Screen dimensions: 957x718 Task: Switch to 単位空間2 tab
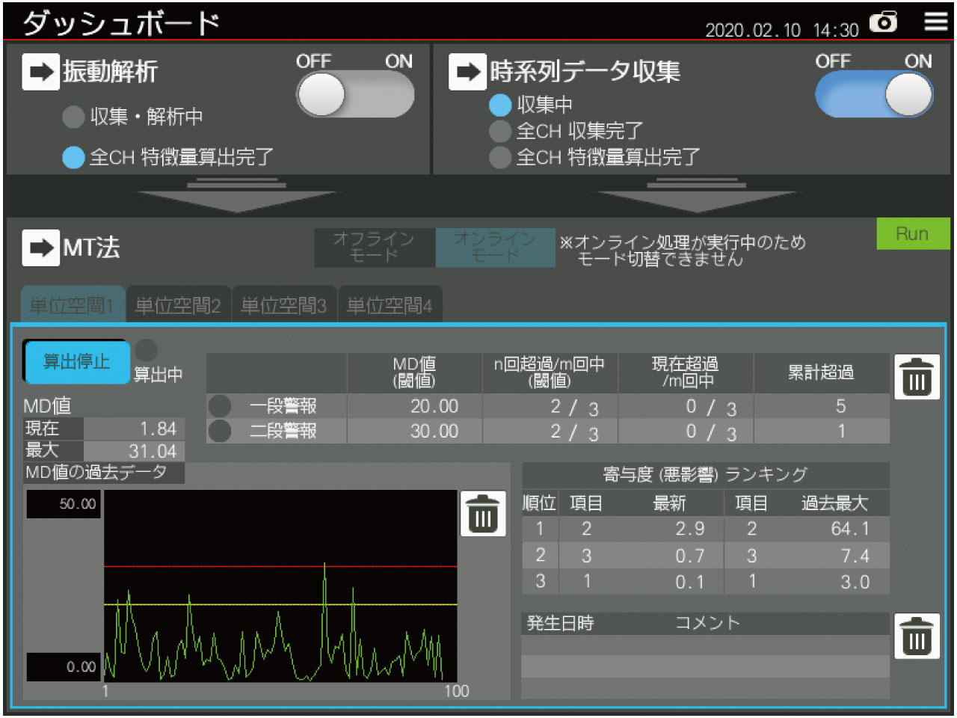tap(178, 305)
